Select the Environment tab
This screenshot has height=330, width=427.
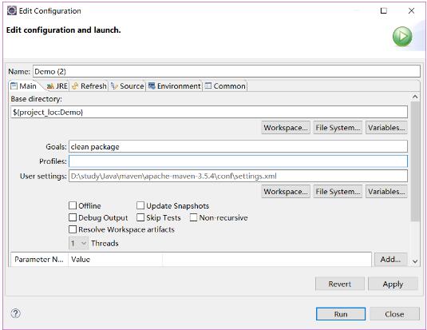[174, 86]
